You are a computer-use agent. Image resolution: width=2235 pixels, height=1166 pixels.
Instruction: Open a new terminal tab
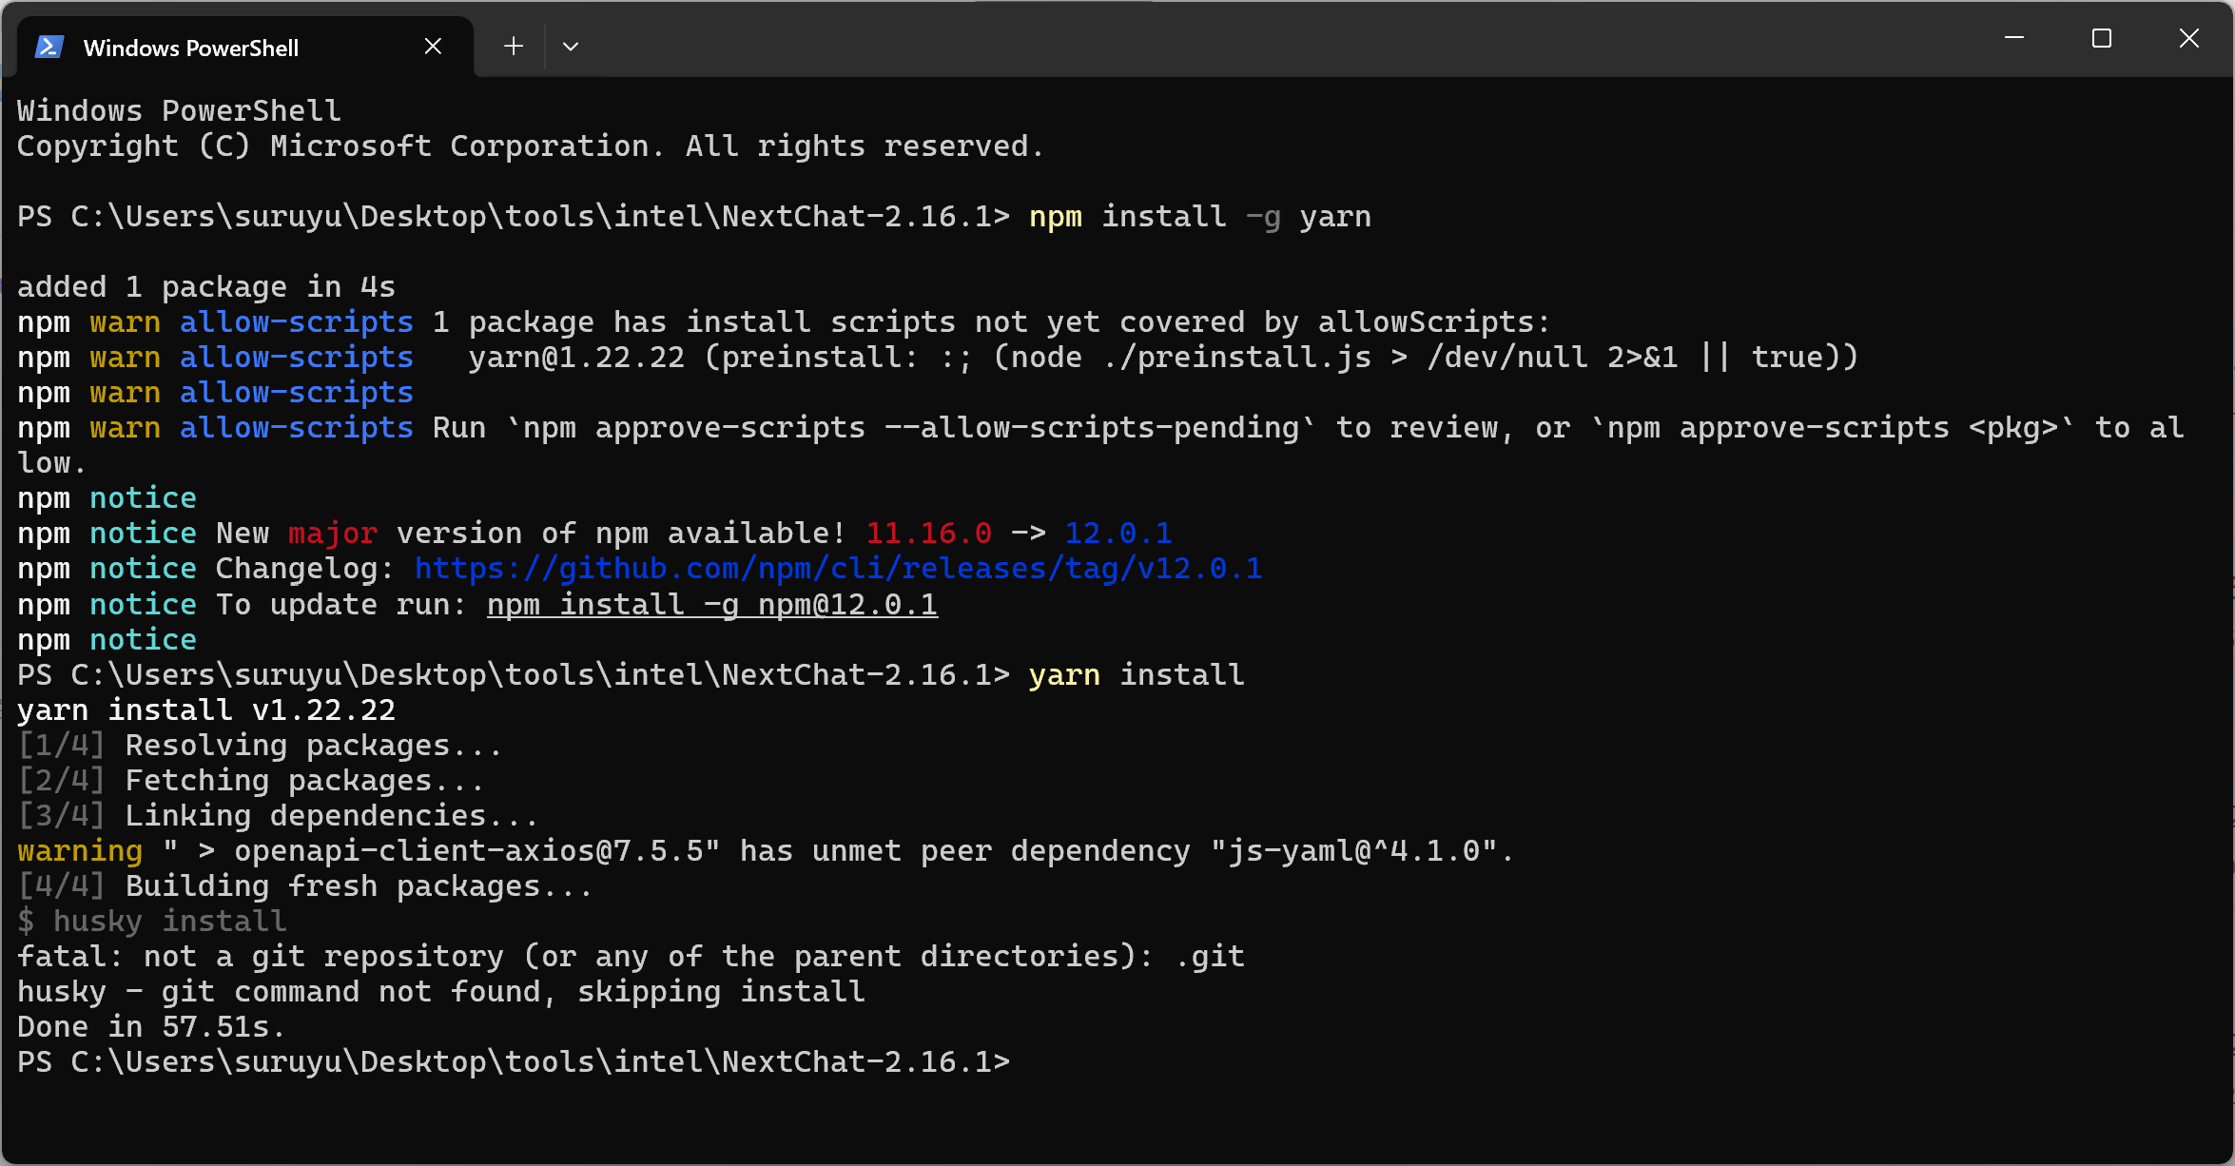[514, 46]
